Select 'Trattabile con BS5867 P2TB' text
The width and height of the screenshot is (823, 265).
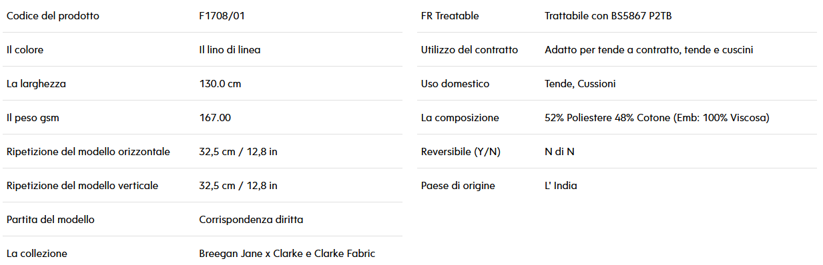[x=608, y=16]
